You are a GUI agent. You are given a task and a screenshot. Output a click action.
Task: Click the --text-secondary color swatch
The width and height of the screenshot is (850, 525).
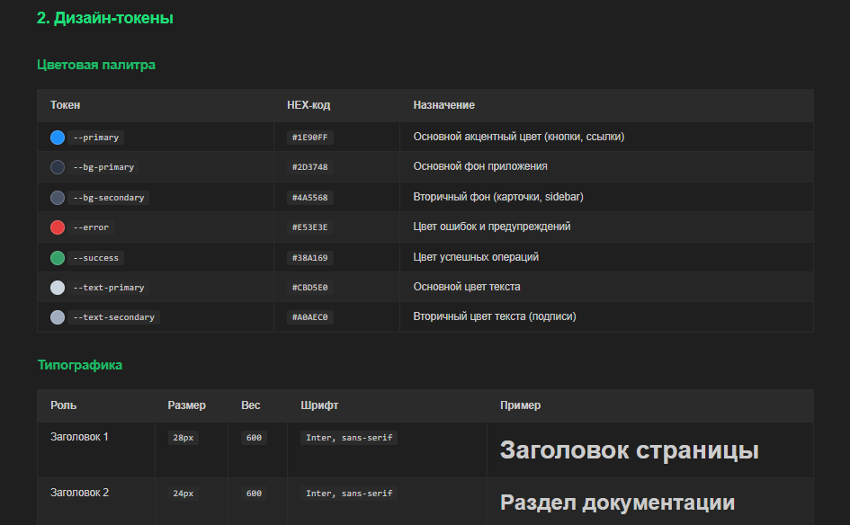[58, 317]
